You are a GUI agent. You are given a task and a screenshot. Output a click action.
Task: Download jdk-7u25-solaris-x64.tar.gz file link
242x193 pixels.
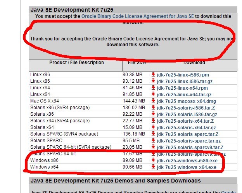187,128
